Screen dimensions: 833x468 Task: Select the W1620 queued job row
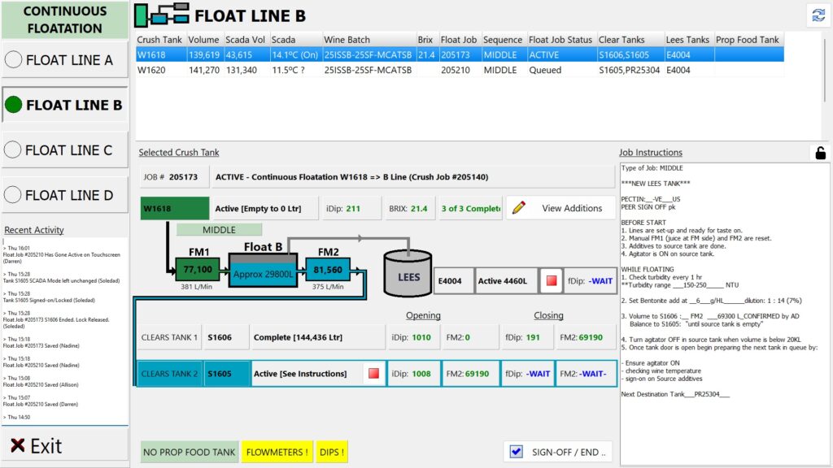460,70
